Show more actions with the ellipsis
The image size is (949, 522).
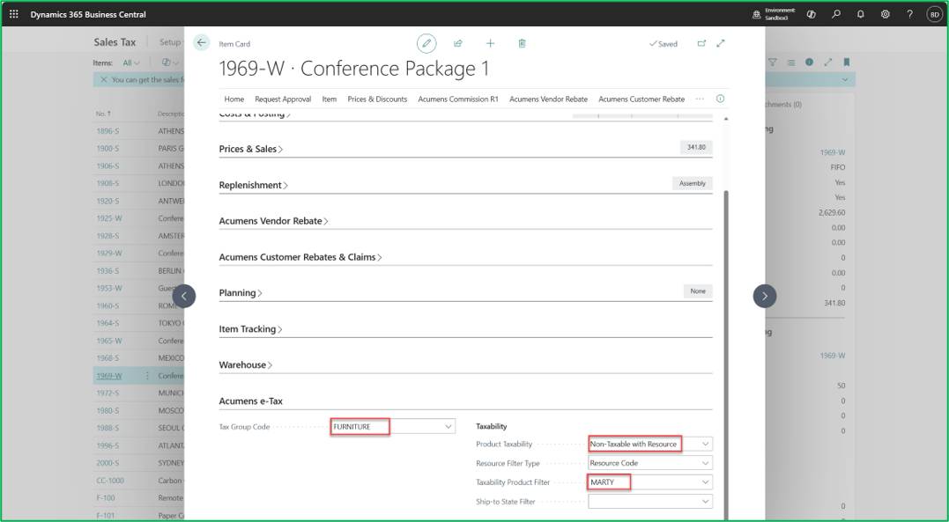[700, 99]
